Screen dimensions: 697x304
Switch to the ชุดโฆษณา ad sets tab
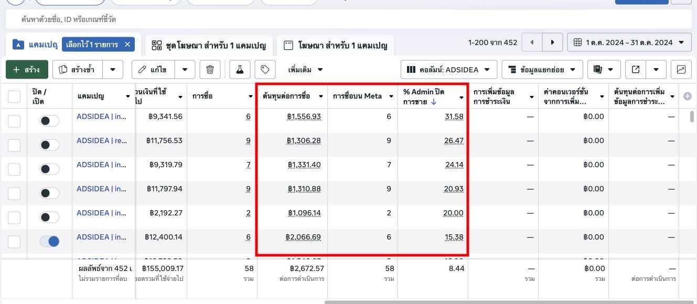209,45
